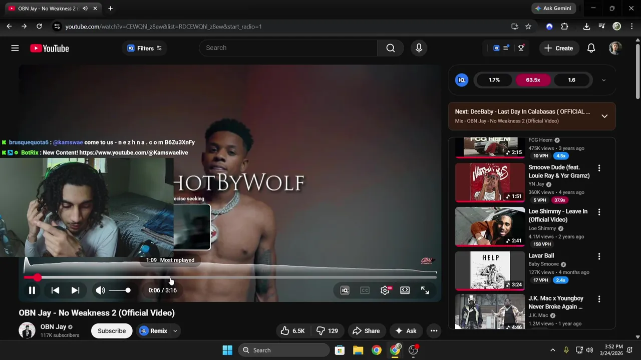Close the OBN Jay browser tab
Image resolution: width=641 pixels, height=360 pixels.
[95, 8]
